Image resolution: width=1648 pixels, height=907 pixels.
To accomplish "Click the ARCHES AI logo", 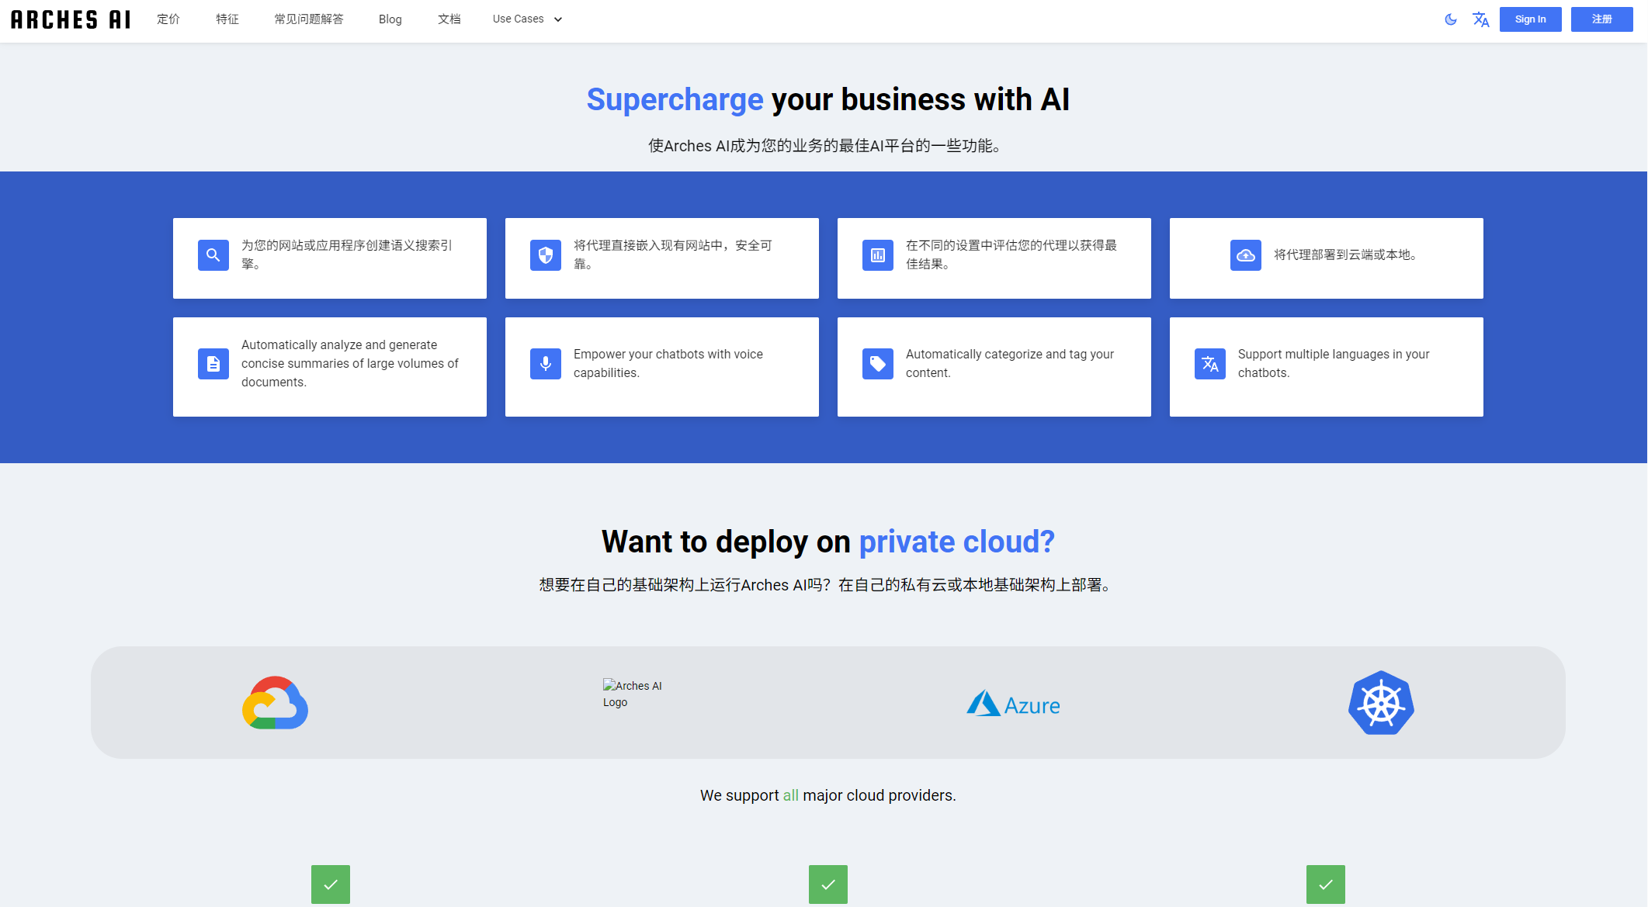I will point(71,19).
